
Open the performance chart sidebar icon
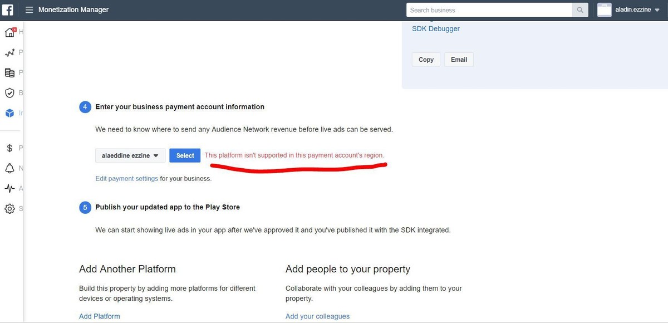pyautogui.click(x=9, y=53)
